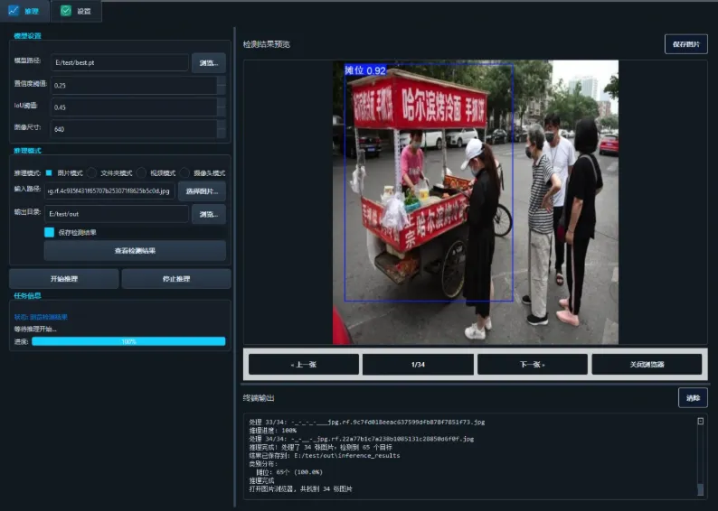Screen dimensions: 718x511
Task: Select the 图片模式 radio option
Action: 64,172
